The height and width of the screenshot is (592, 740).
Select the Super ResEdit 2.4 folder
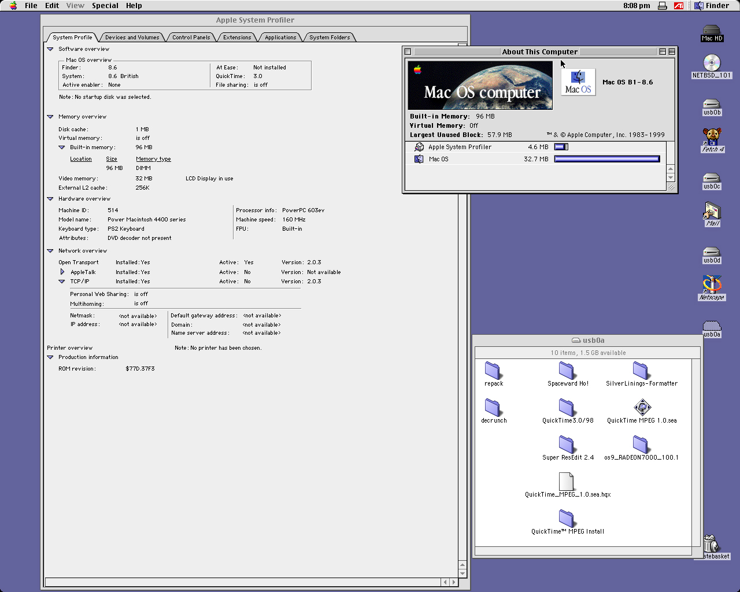tap(567, 444)
